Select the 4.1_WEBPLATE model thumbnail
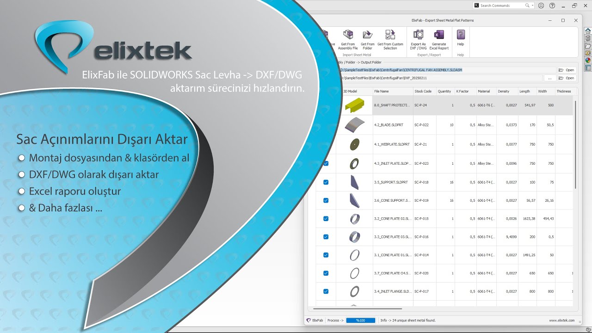The height and width of the screenshot is (333, 592). [x=354, y=144]
